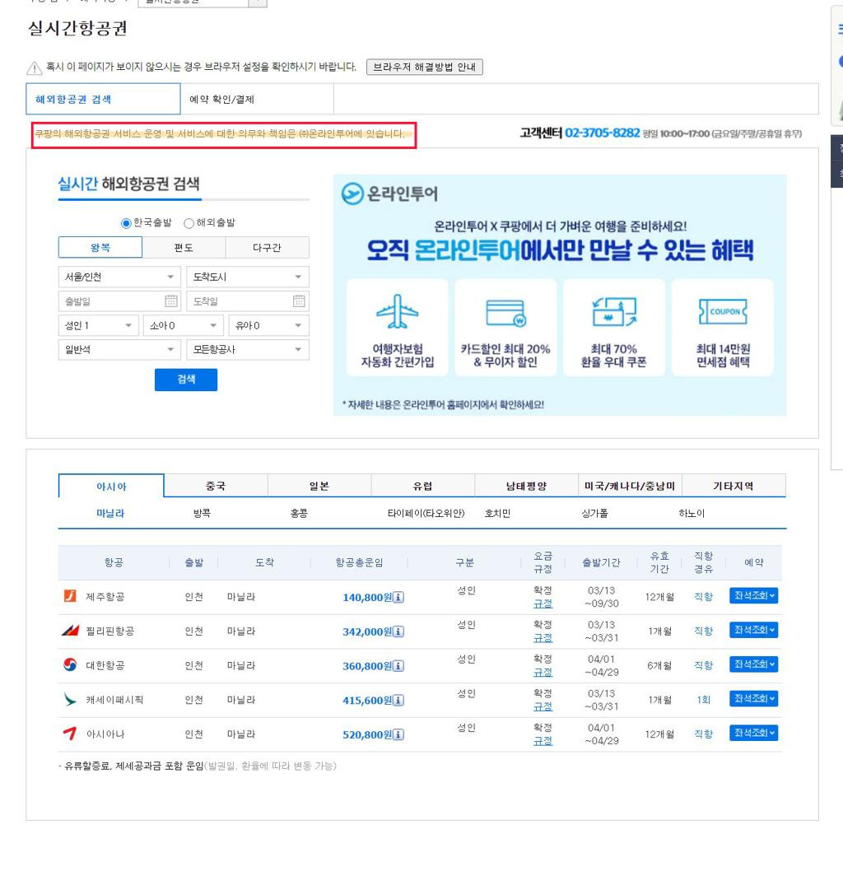
Task: Open fare info icon beside 140,800원
Action: (x=398, y=597)
